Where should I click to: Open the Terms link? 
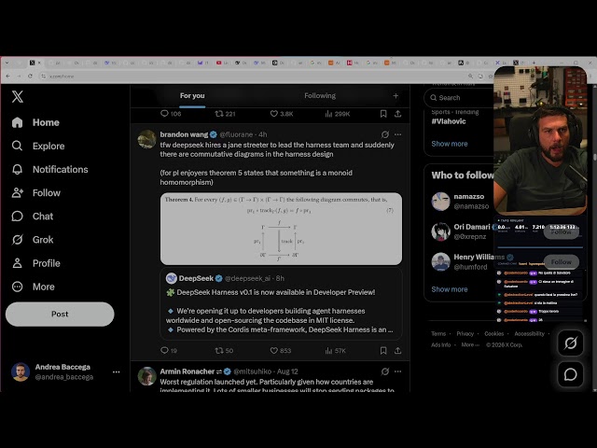click(438, 334)
